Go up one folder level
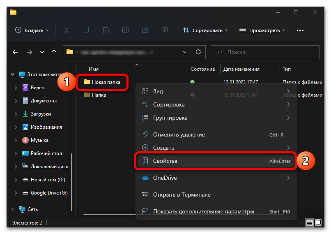Screen dimensions: 331x234 pos(54,52)
